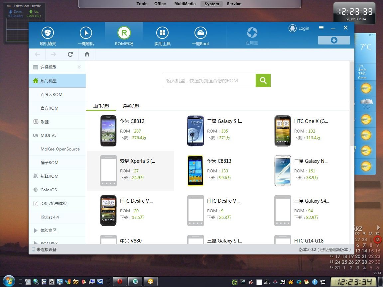Viewport: 383px width, 287px height.
Task: Go to the ROM market home page
Action: (x=87, y=54)
